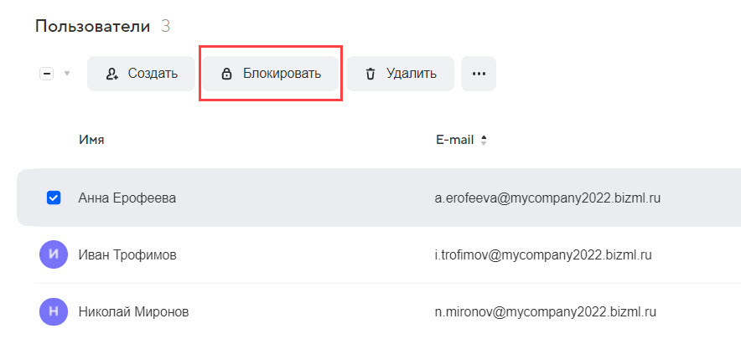Click the E-mail column header label
Screen dimensions: 741x339
point(455,140)
